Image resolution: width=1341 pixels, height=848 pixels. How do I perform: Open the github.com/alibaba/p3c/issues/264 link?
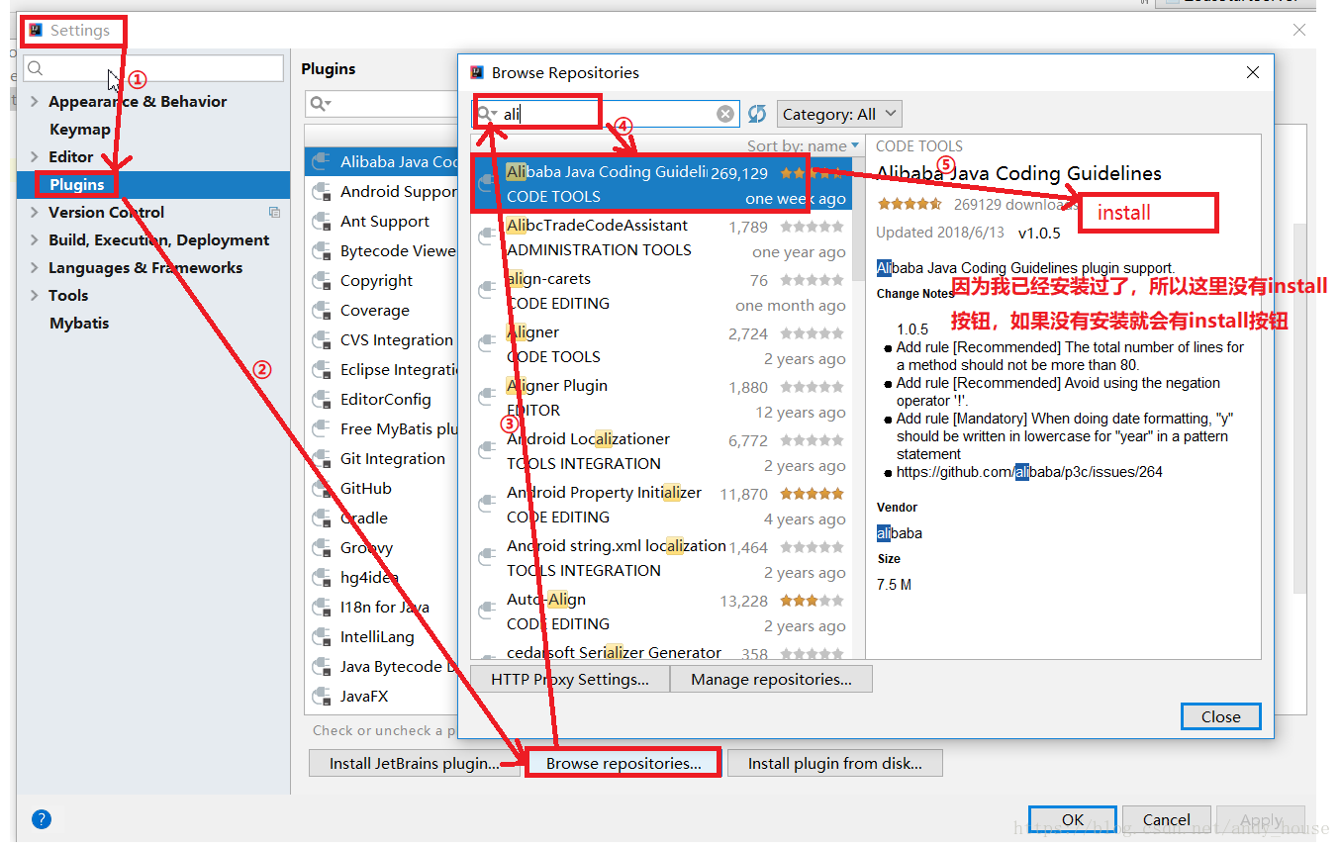coord(1029,472)
